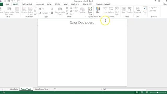Open the Office Store
The width and height of the screenshot is (167, 94).
point(42,9)
